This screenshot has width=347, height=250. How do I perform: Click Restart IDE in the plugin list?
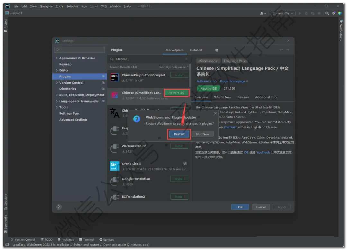coord(176,93)
